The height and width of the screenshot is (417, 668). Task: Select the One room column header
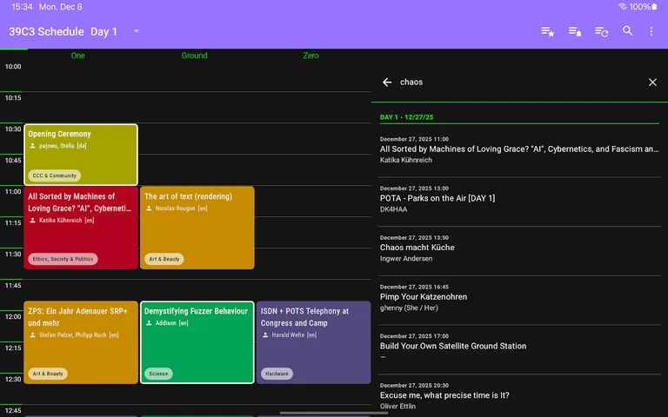click(x=78, y=56)
